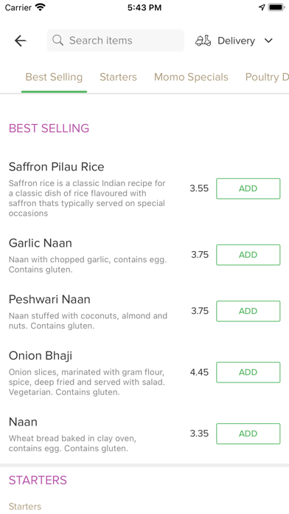Switch to the Starters tab

pyautogui.click(x=118, y=77)
